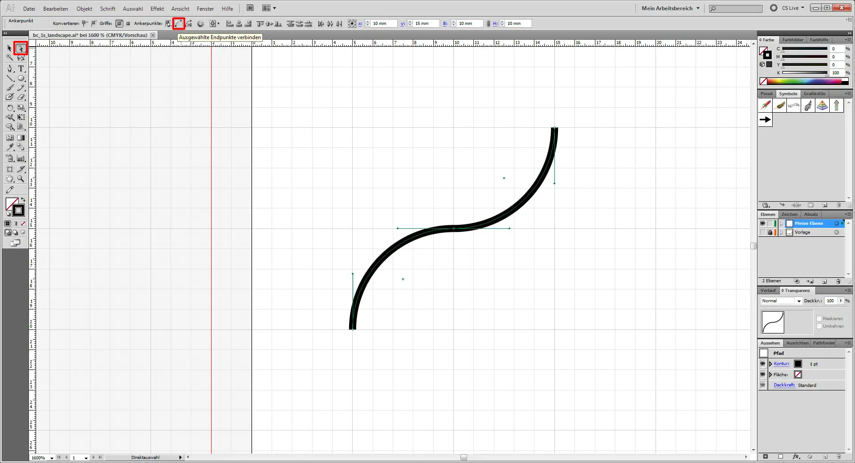Click Ausgewählte Endpunkte verbinden button

[179, 24]
